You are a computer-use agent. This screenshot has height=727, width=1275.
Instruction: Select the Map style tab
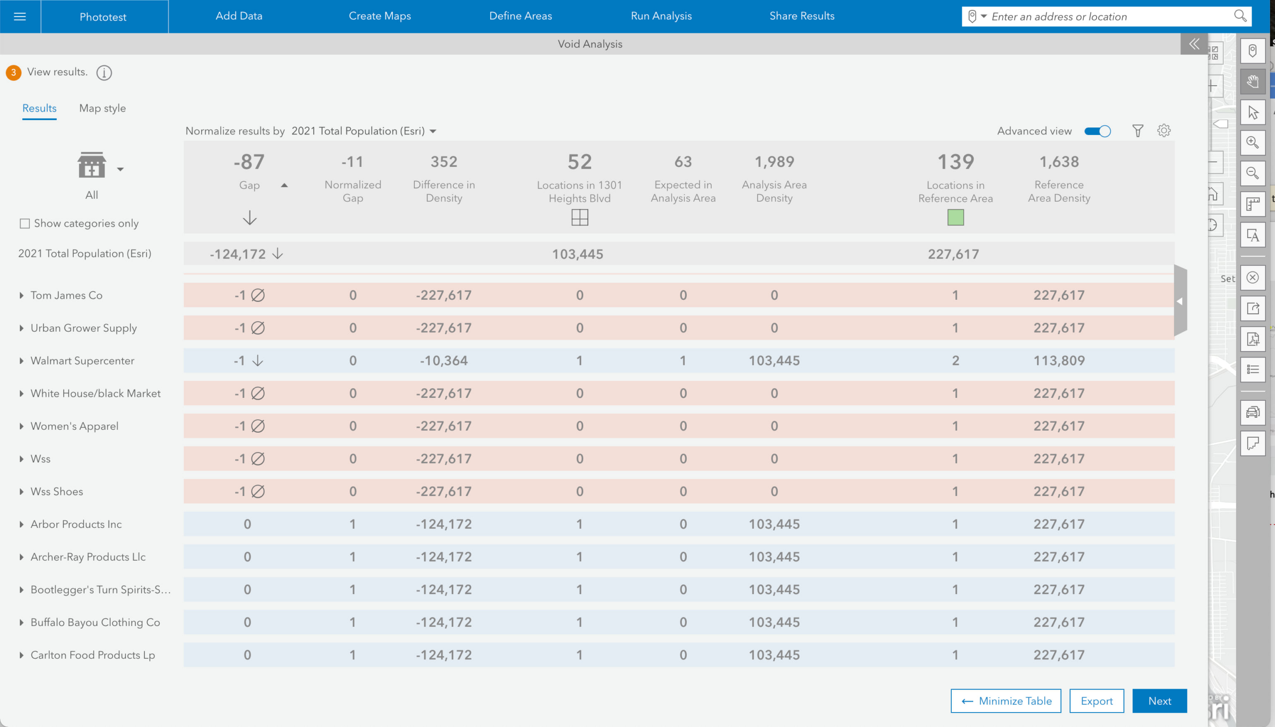coord(103,108)
